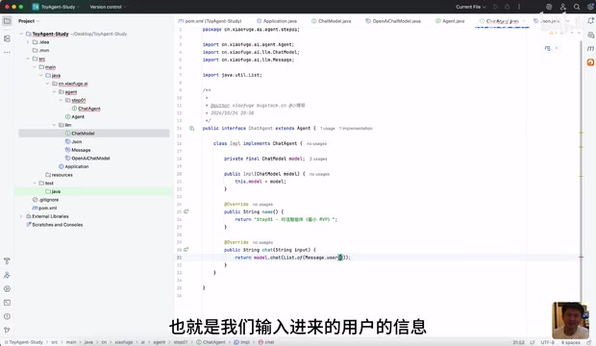The height and width of the screenshot is (346, 596).
Task: Switch to the Application.java tab
Action: pos(277,21)
